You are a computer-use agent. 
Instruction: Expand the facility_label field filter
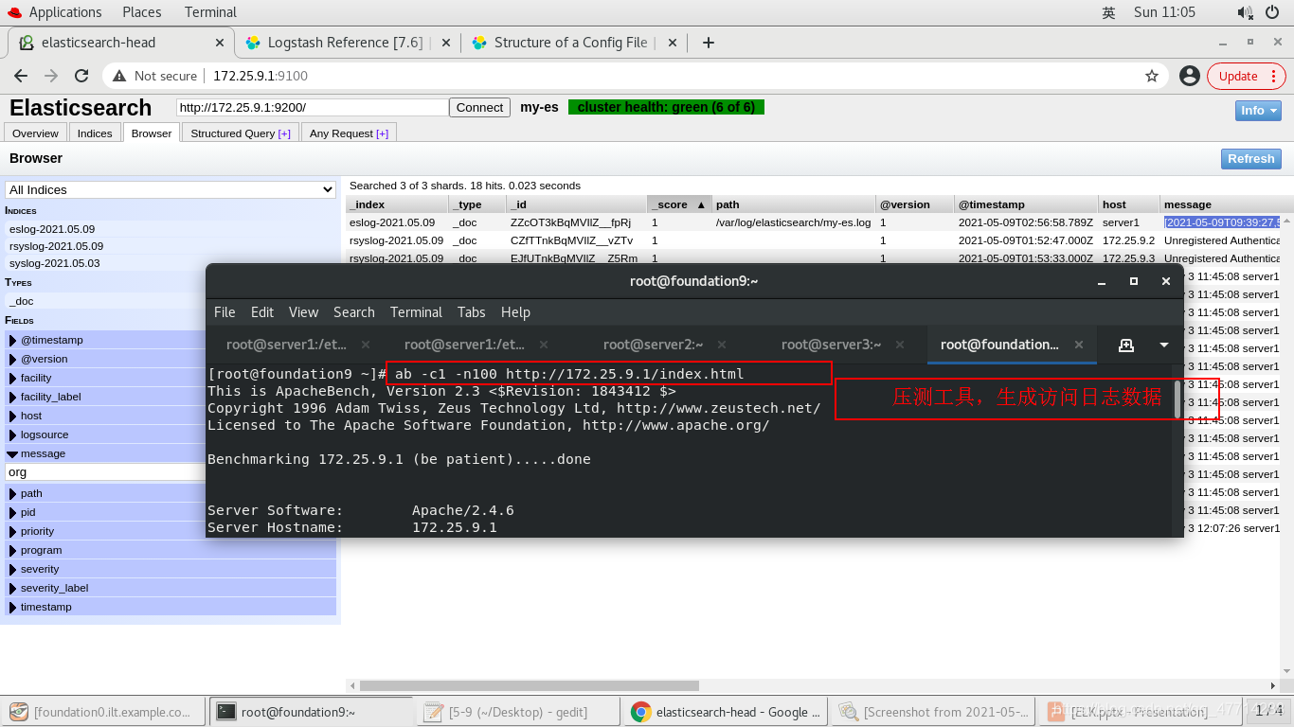click(171, 397)
